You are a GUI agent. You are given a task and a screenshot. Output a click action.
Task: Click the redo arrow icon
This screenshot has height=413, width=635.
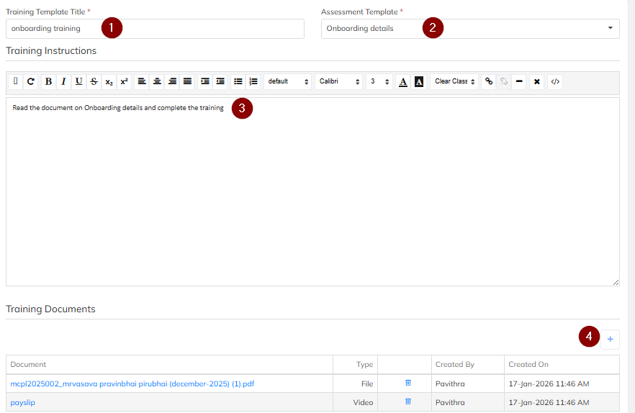coord(31,81)
